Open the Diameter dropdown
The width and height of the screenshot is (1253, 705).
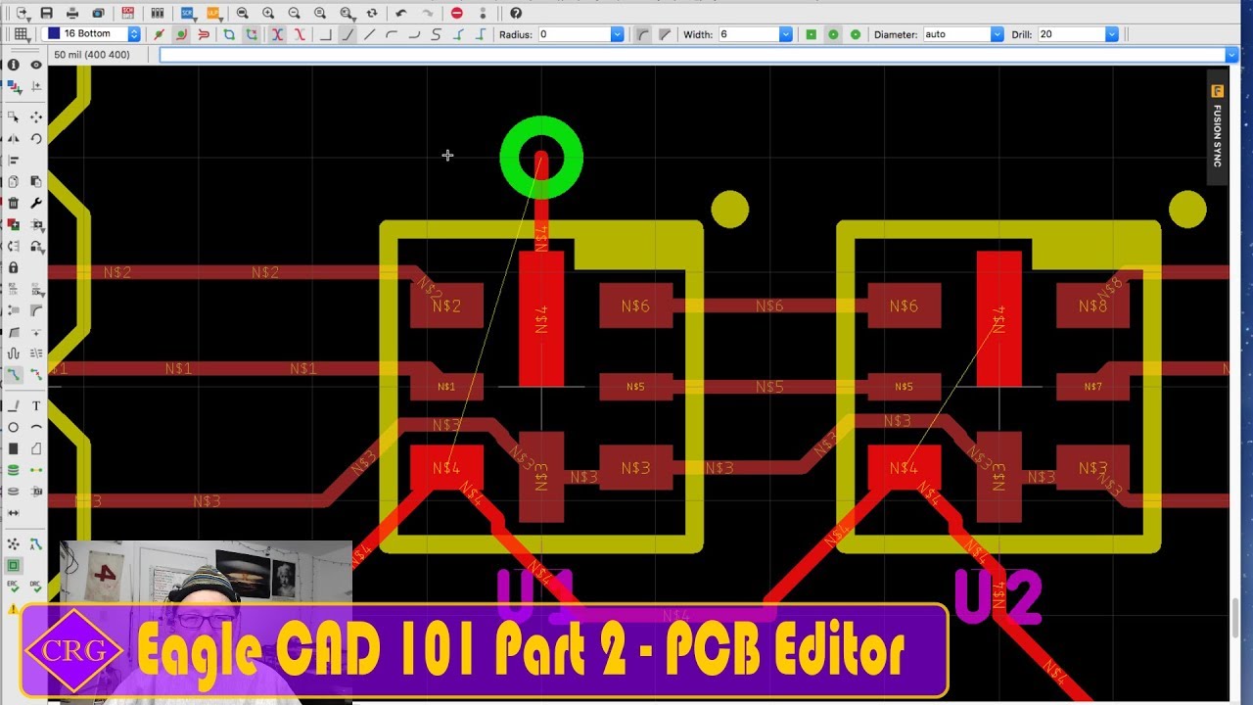(x=997, y=34)
